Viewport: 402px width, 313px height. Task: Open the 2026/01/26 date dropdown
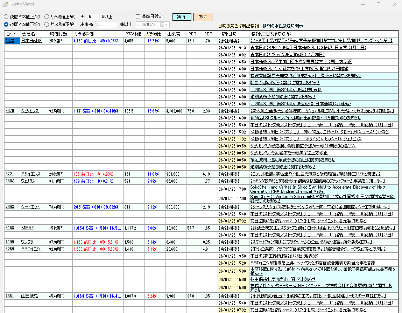[x=167, y=24]
